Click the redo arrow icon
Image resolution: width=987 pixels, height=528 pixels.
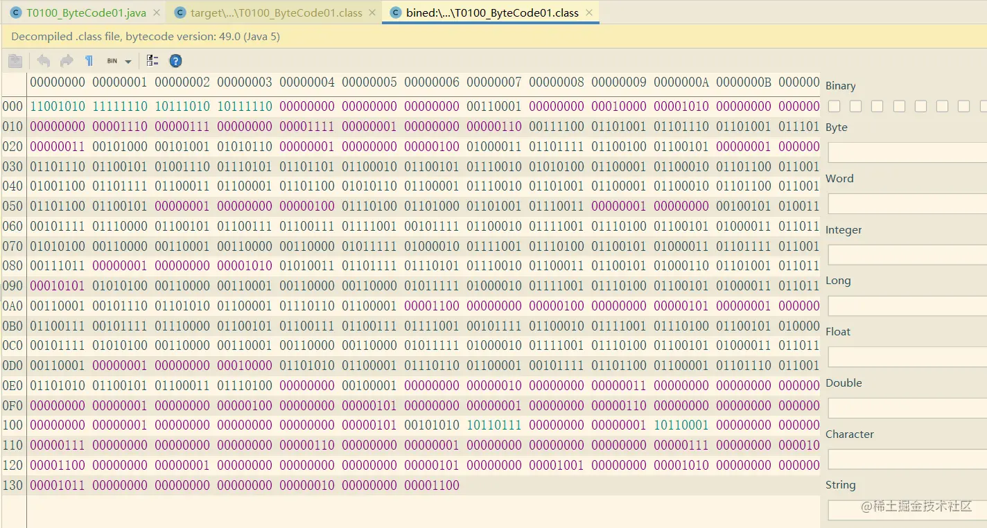[x=67, y=61]
